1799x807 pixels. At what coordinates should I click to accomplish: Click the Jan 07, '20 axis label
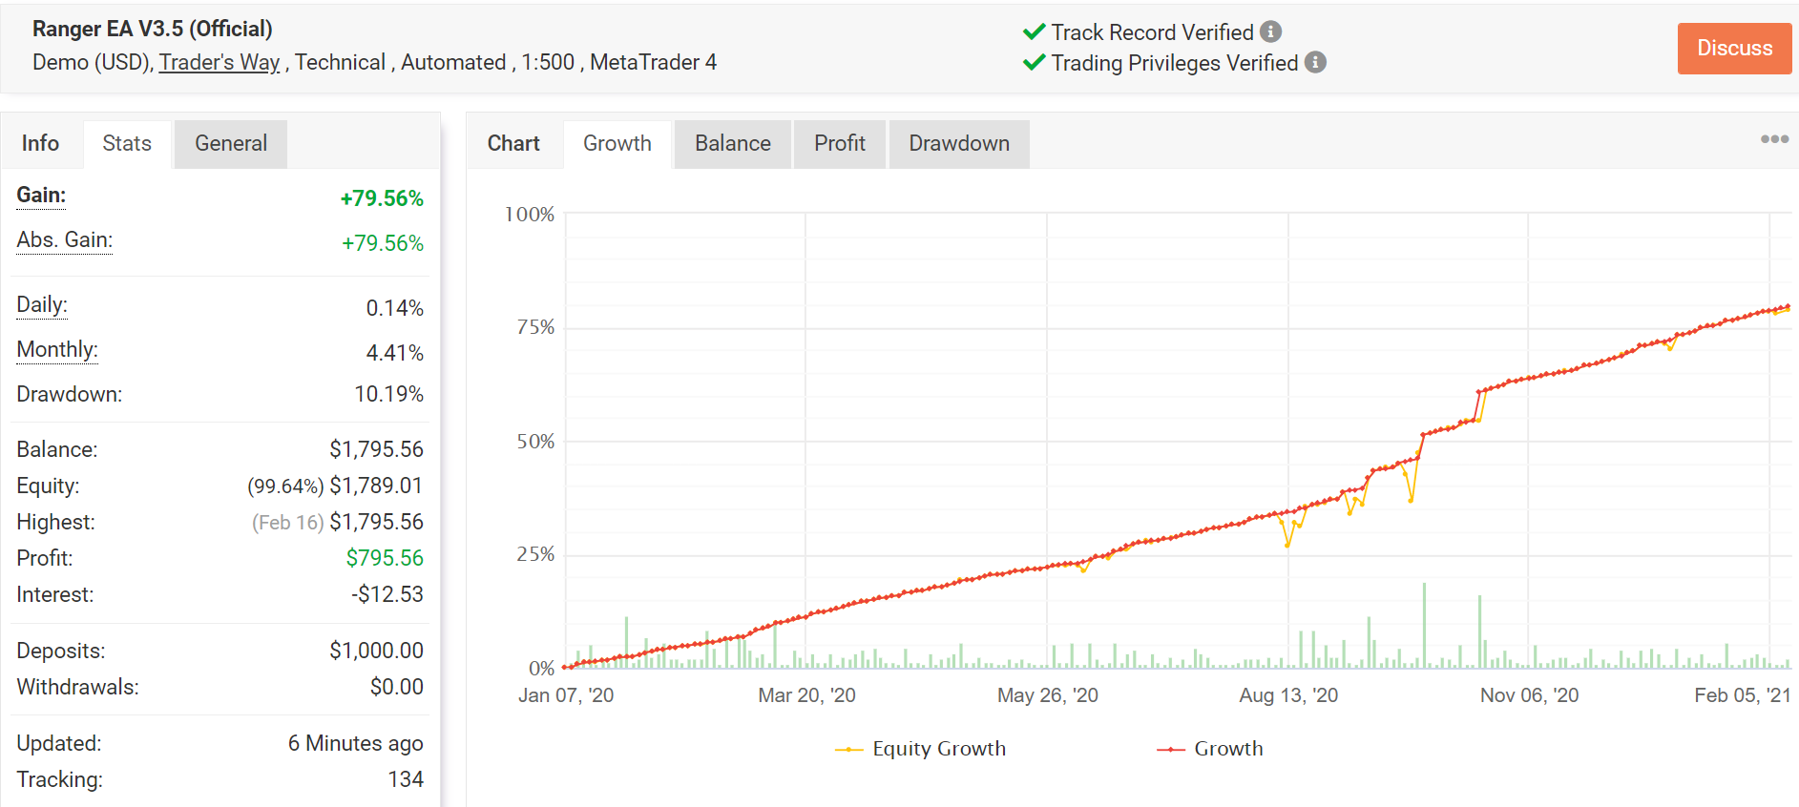566,695
